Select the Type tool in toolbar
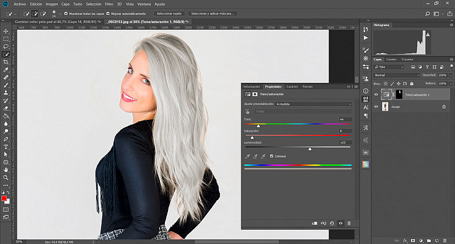 click(x=6, y=147)
